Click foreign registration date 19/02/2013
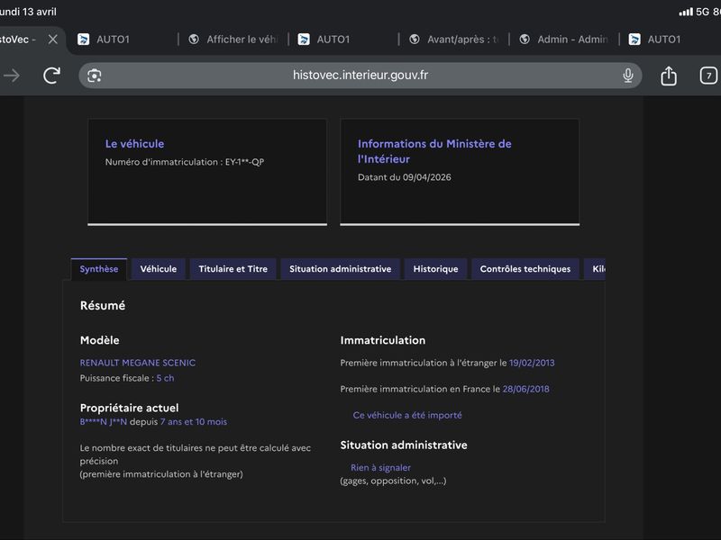This screenshot has width=721, height=540. point(532,363)
